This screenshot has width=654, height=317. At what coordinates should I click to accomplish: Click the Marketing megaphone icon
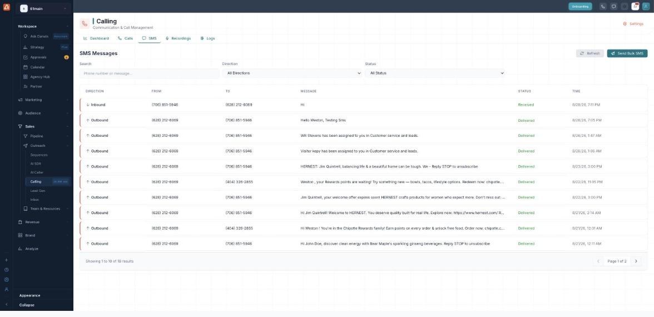[x=20, y=100]
